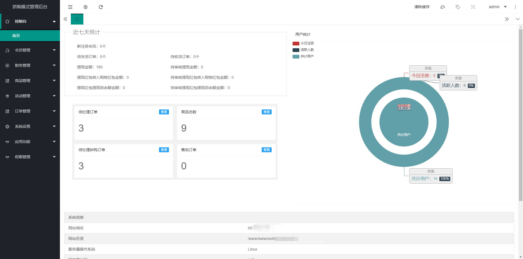This screenshot has height=259, width=523.
Task: Expand 会员管理 sidebar menu
Action: pyautogui.click(x=30, y=50)
